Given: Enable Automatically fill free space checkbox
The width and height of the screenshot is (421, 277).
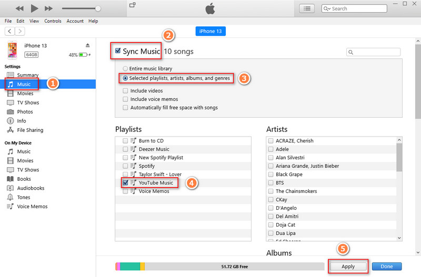Looking at the screenshot, I should pos(125,108).
